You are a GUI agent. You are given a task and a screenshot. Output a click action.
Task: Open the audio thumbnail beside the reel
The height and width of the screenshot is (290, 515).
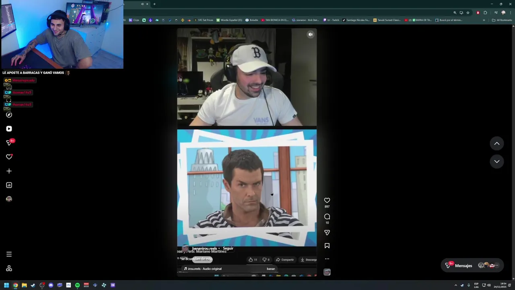327,272
